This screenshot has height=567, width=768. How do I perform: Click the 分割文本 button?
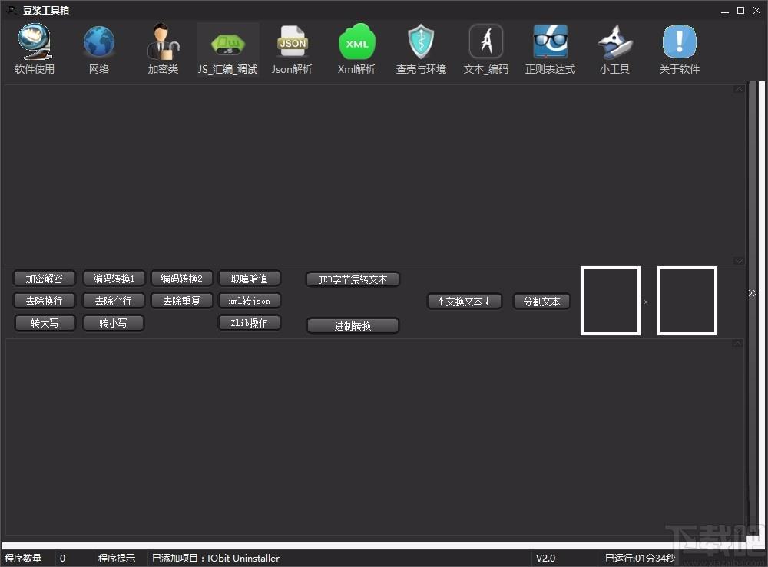tap(541, 302)
